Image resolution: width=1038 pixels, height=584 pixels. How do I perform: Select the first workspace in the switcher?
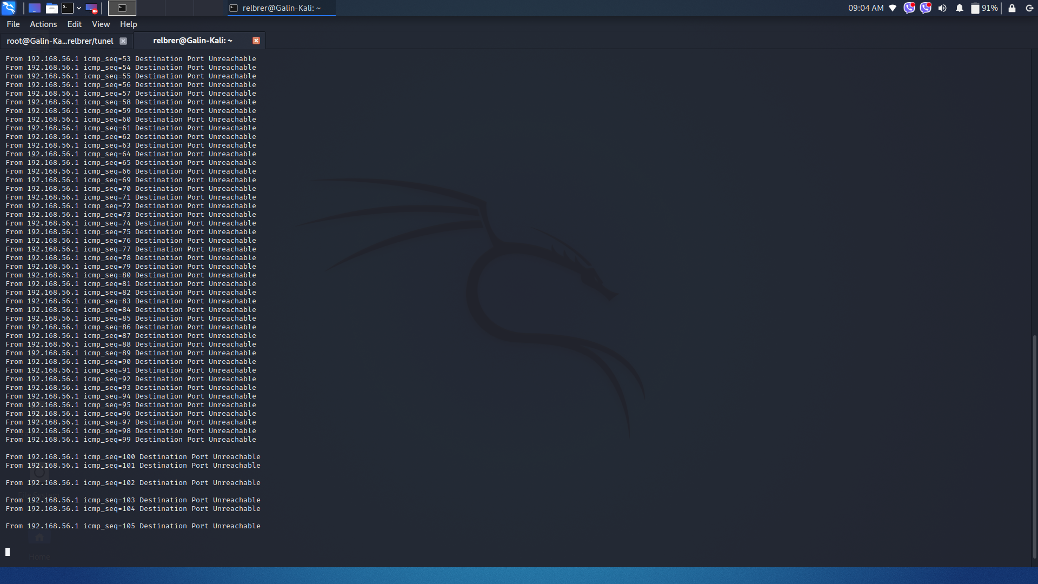pos(122,8)
